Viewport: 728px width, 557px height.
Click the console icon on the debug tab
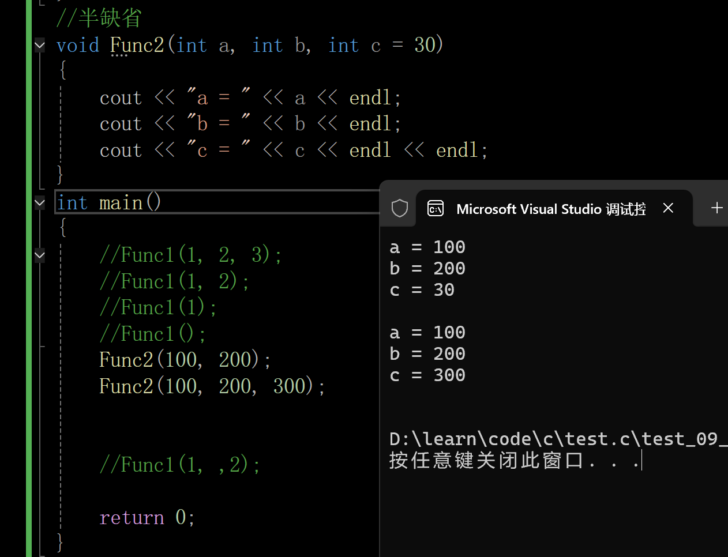pos(436,208)
